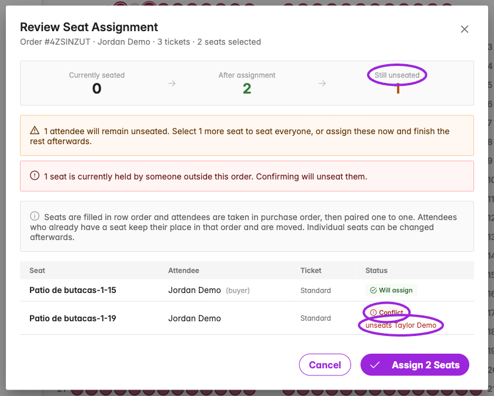Click Standard ticket in seat 1-15 row
This screenshot has width=494, height=396.
pos(315,290)
